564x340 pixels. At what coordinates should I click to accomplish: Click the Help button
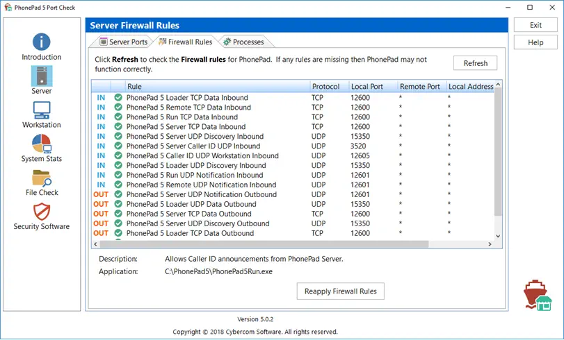coord(535,42)
